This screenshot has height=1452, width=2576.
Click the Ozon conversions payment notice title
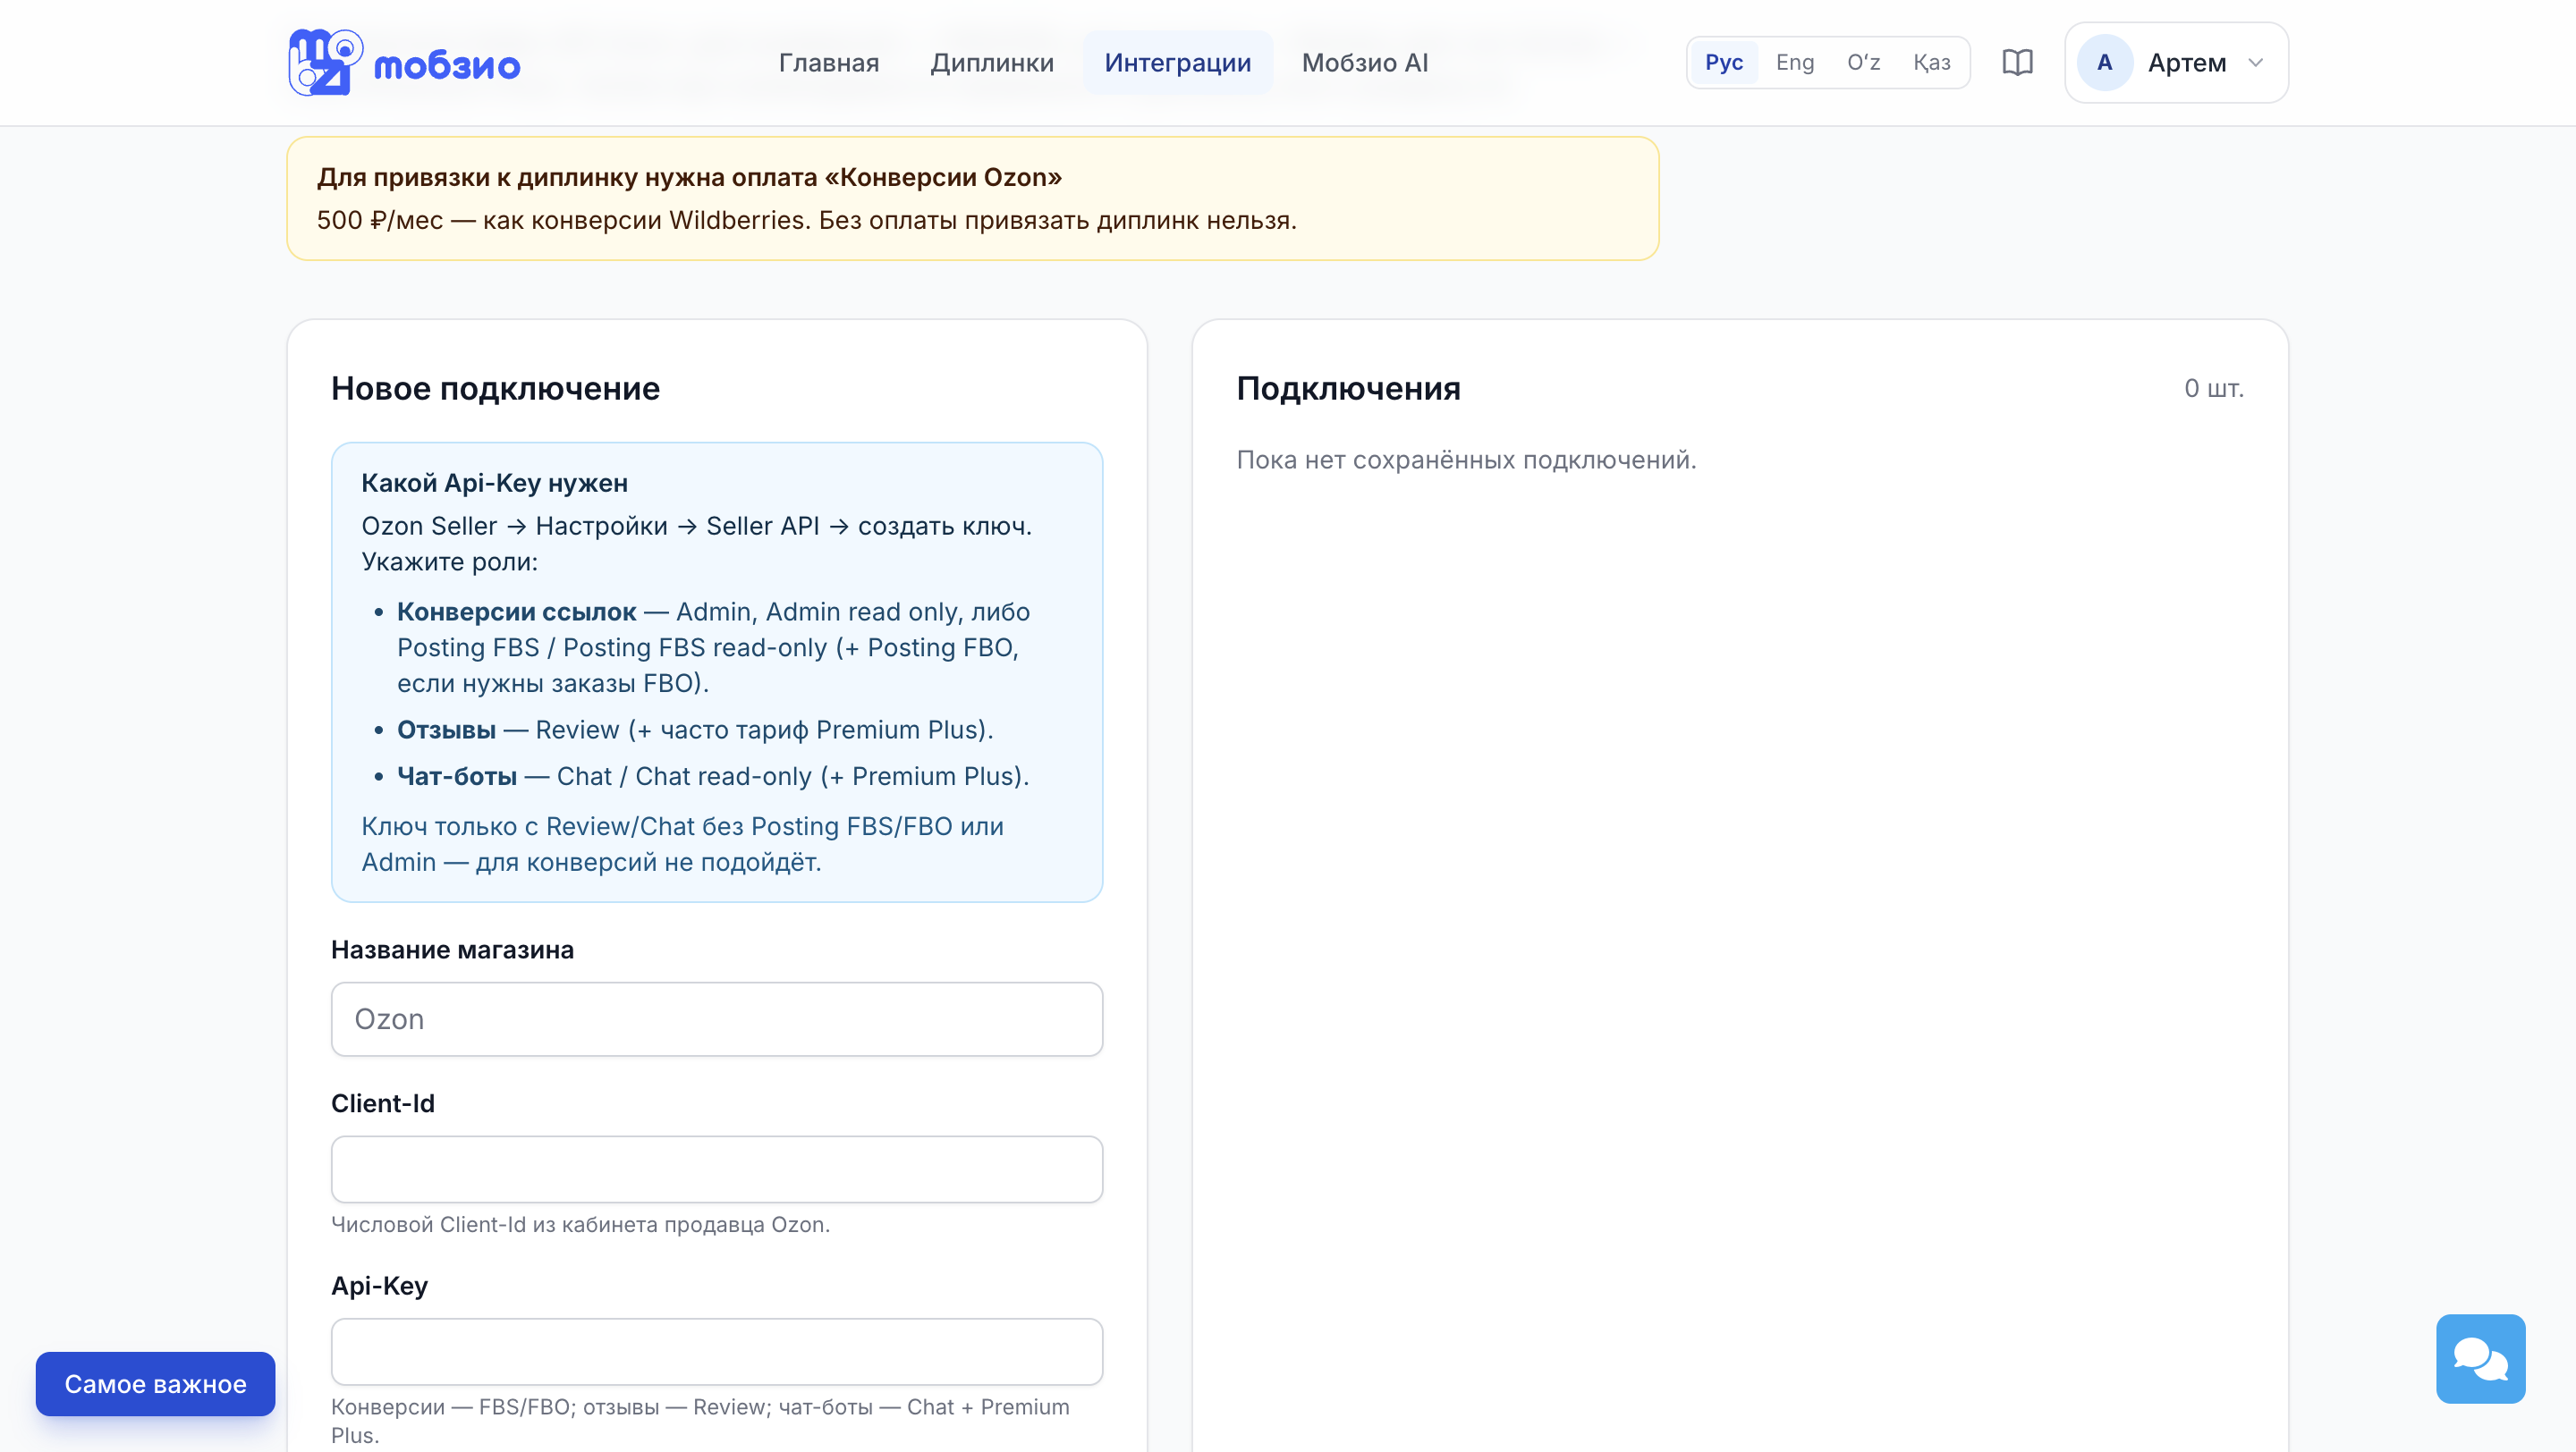click(689, 177)
